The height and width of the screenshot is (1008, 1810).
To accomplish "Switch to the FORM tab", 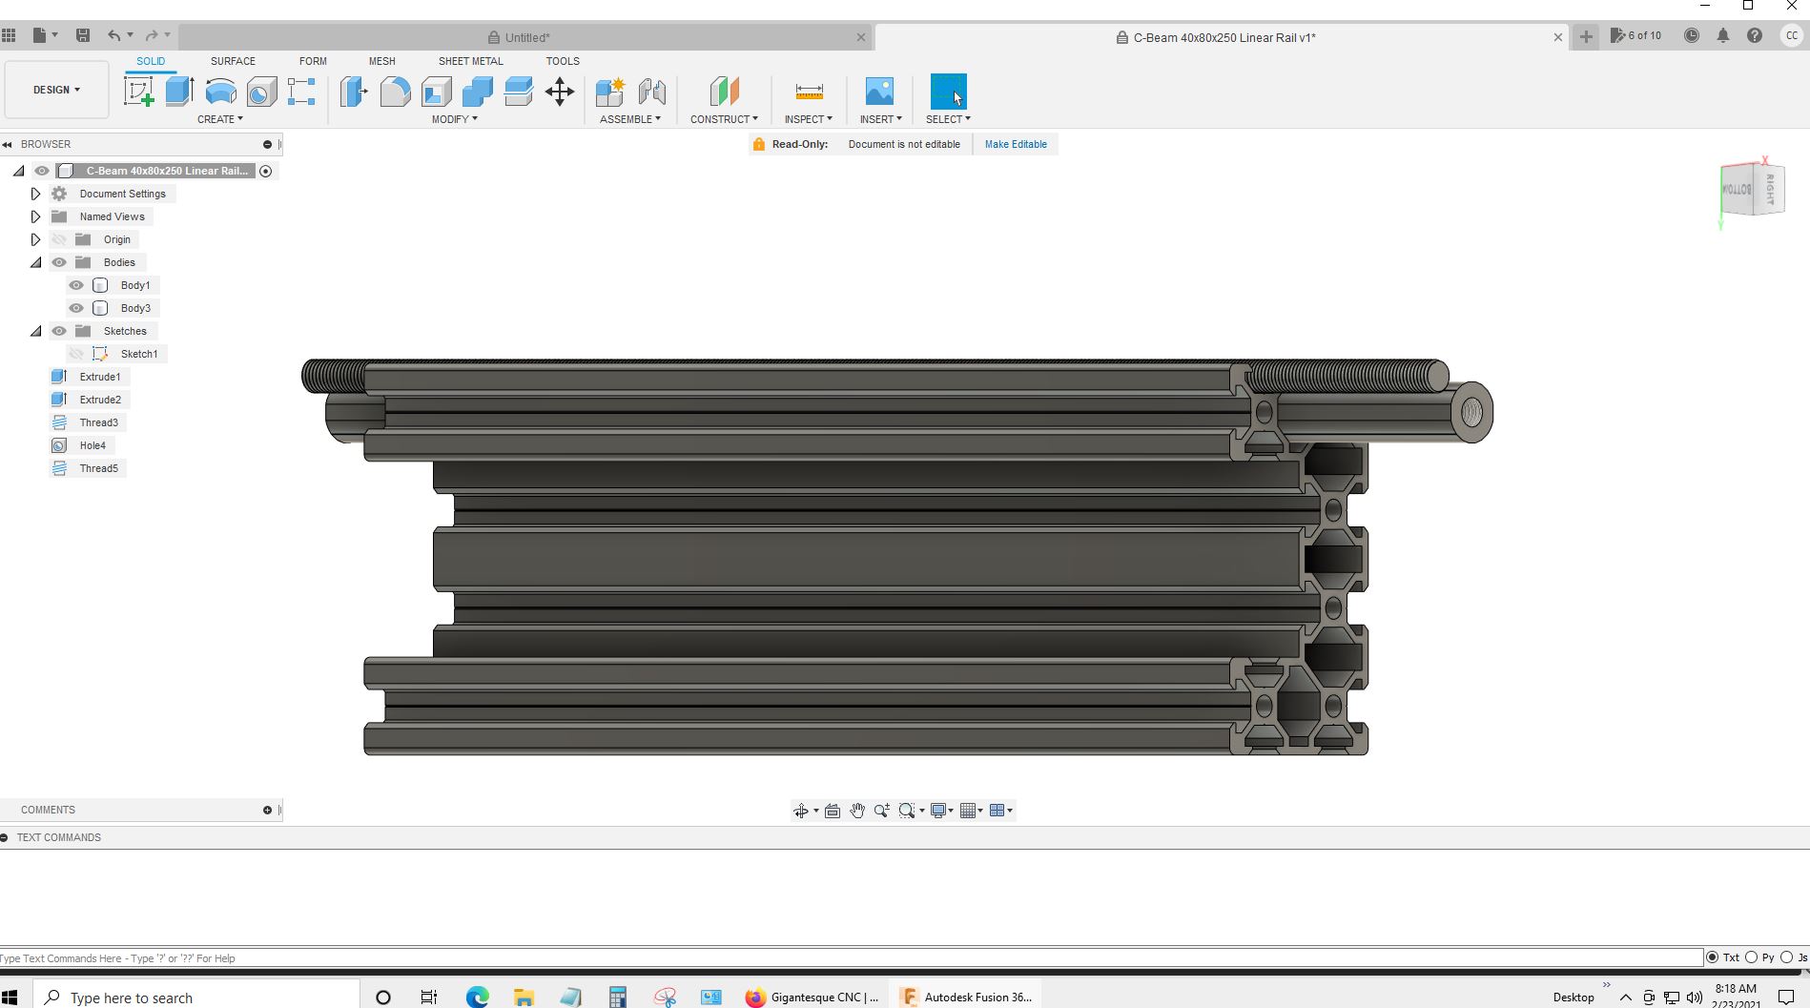I will 313,61.
